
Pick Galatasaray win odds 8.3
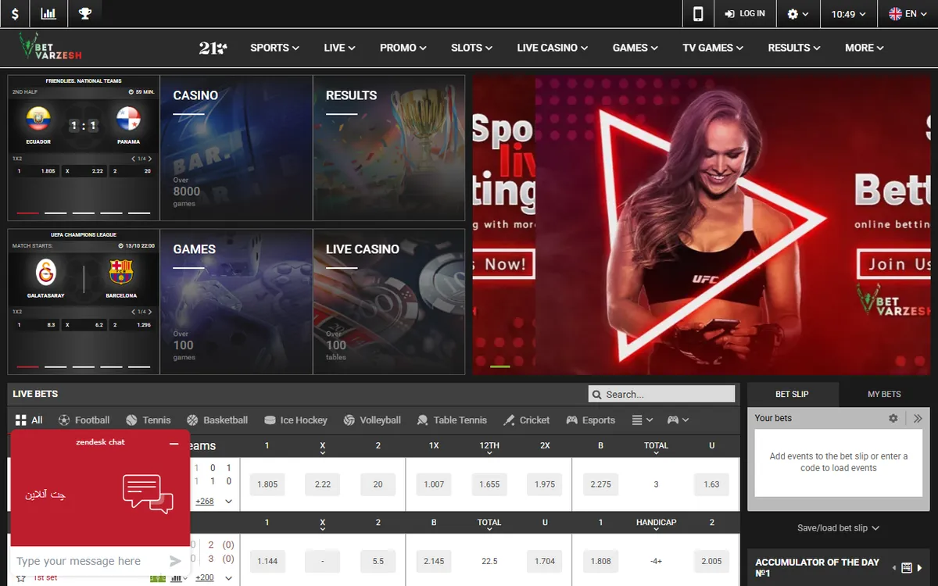(x=37, y=324)
